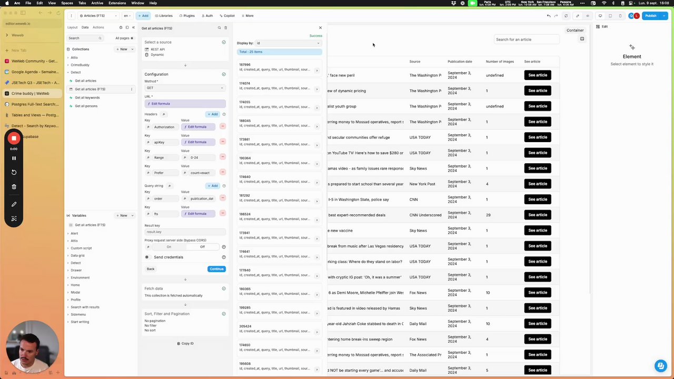Click the blue Add button in top bar
The height and width of the screenshot is (379, 674).
click(x=142, y=16)
